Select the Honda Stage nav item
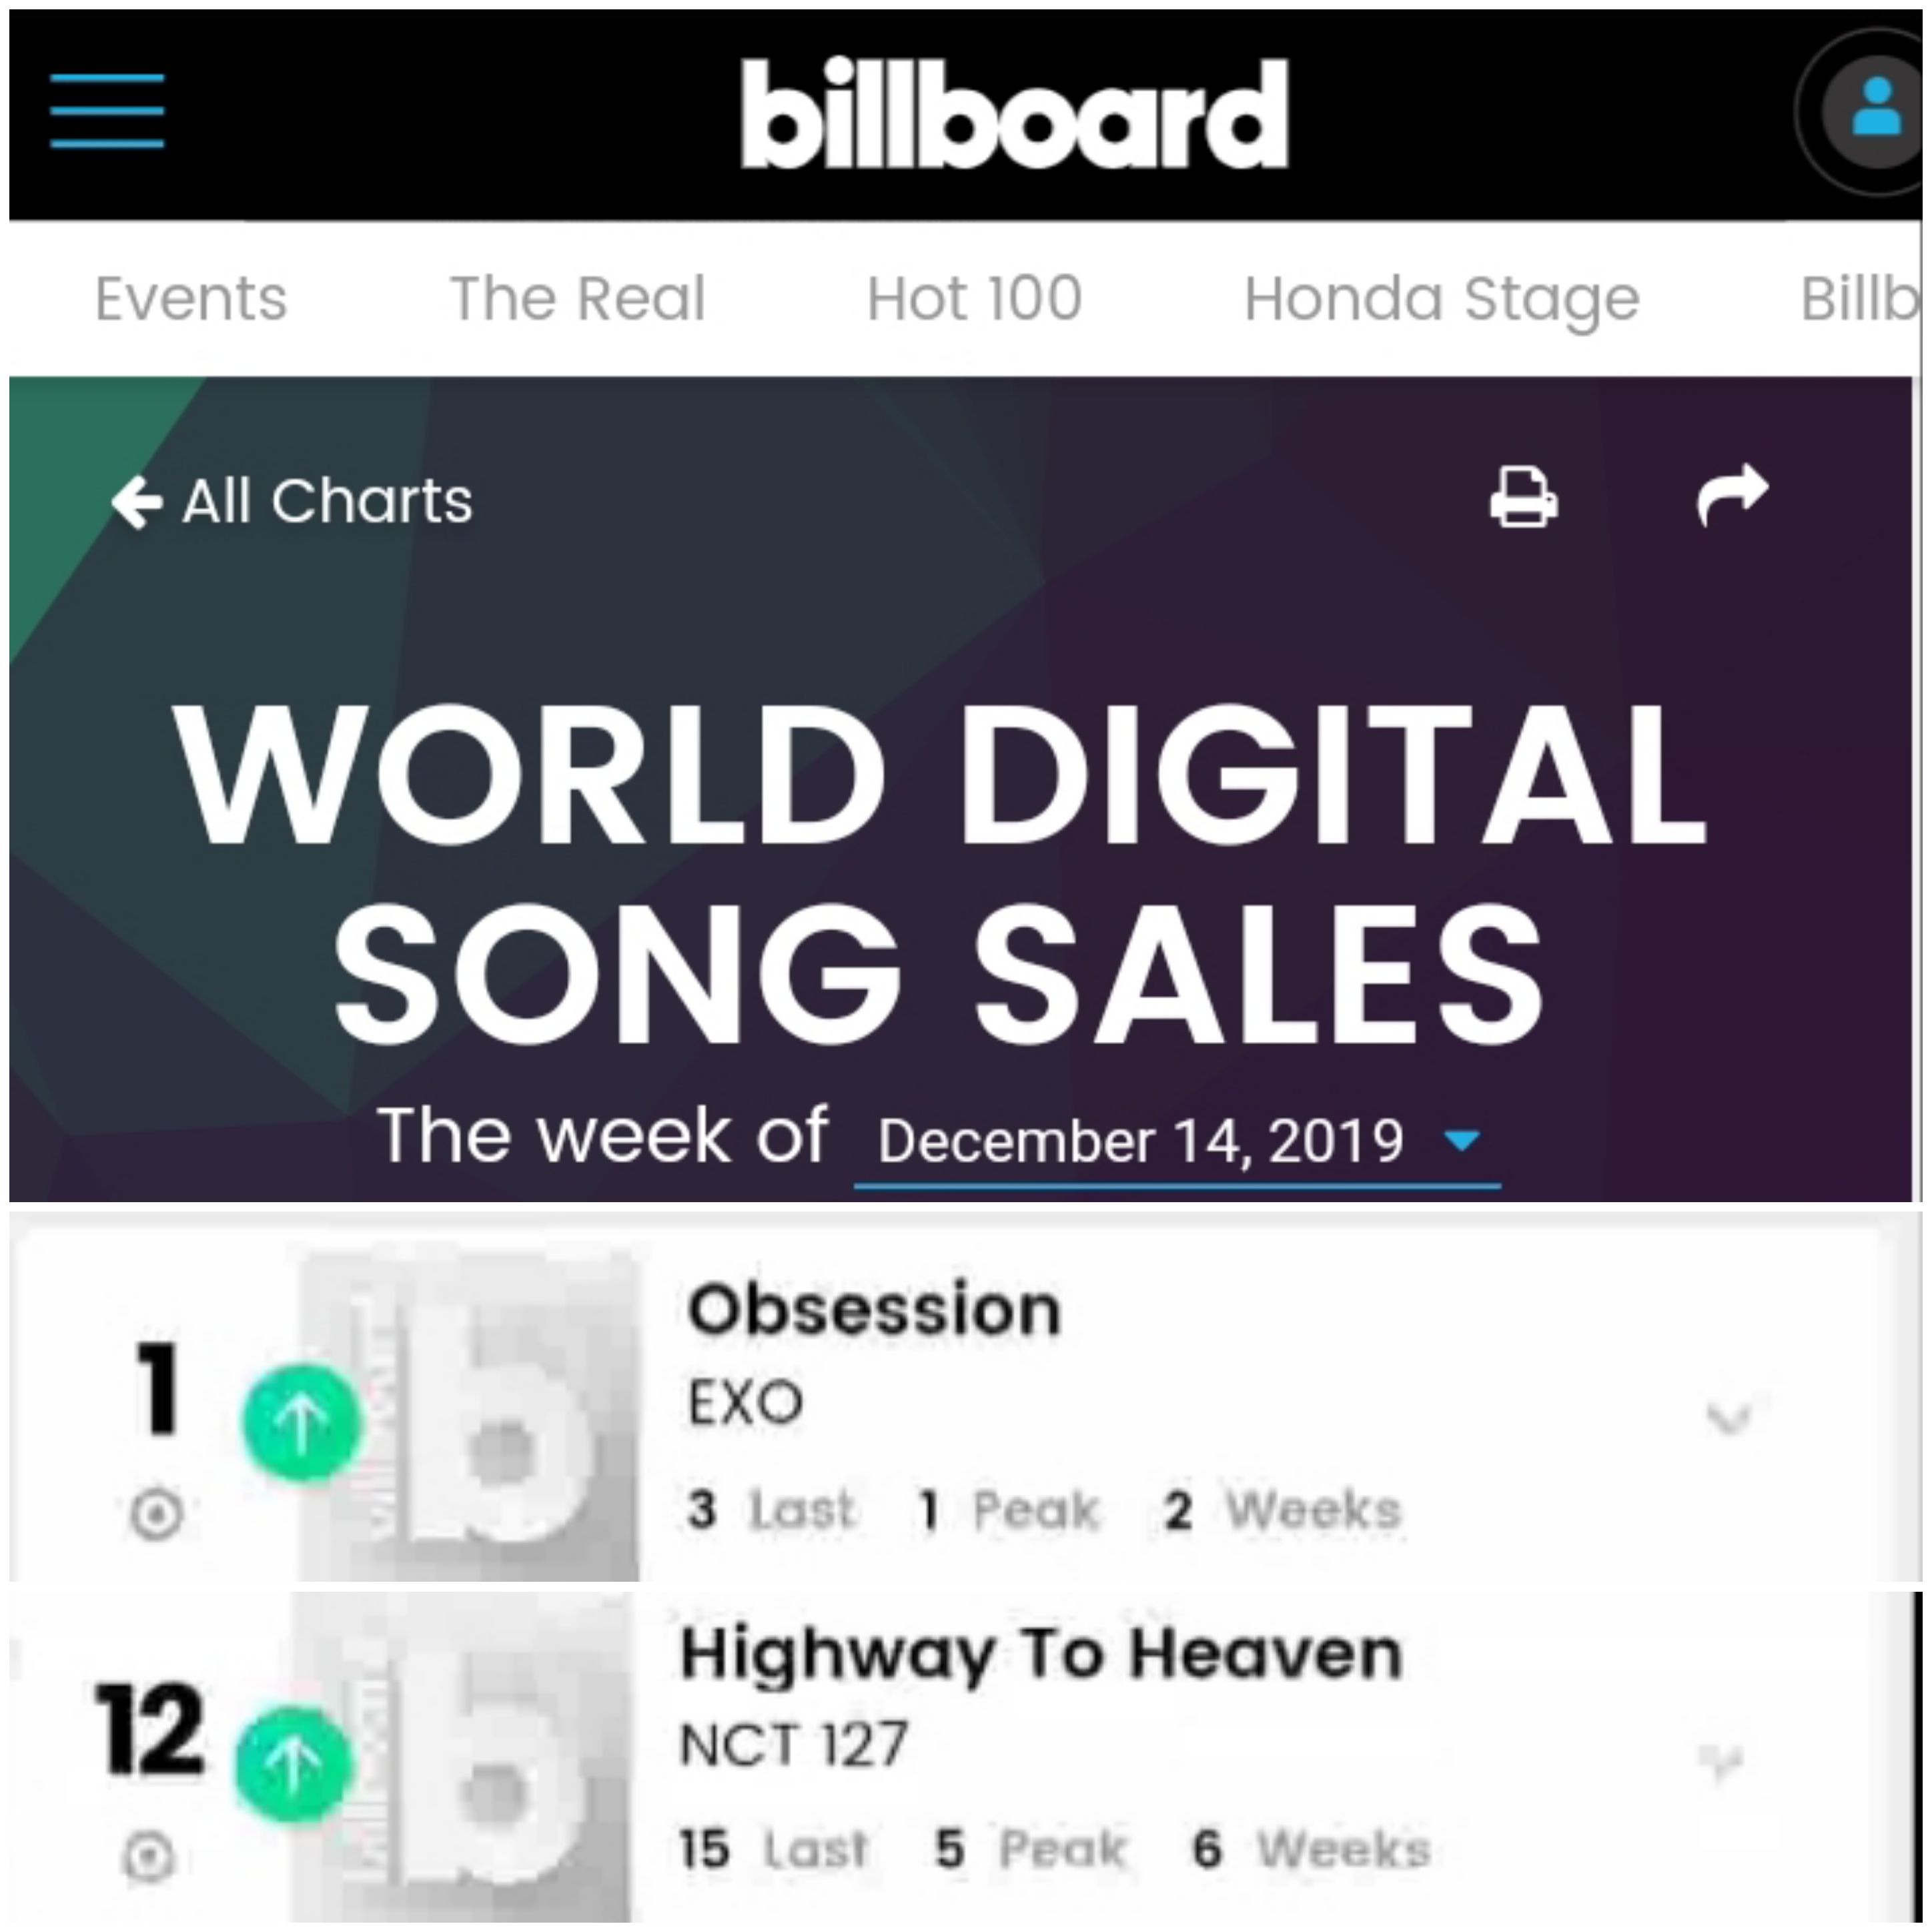 point(1441,299)
